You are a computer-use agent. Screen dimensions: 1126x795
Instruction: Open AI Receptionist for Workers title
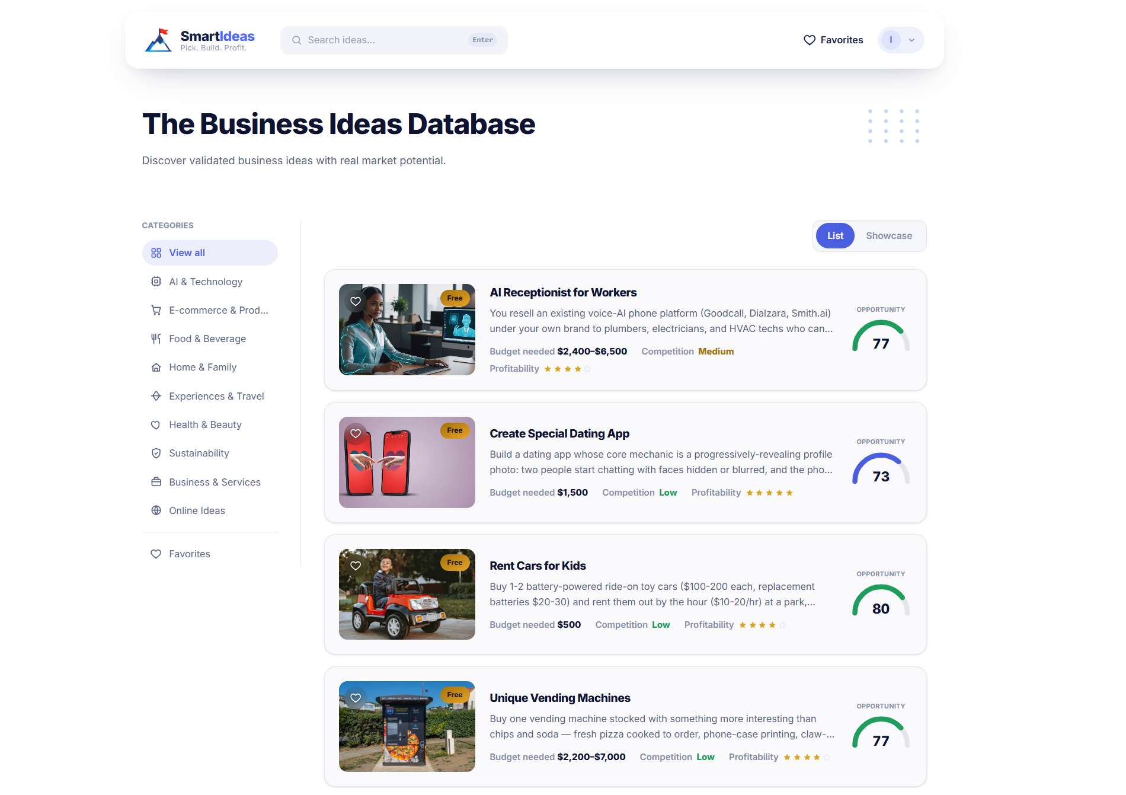tap(563, 292)
